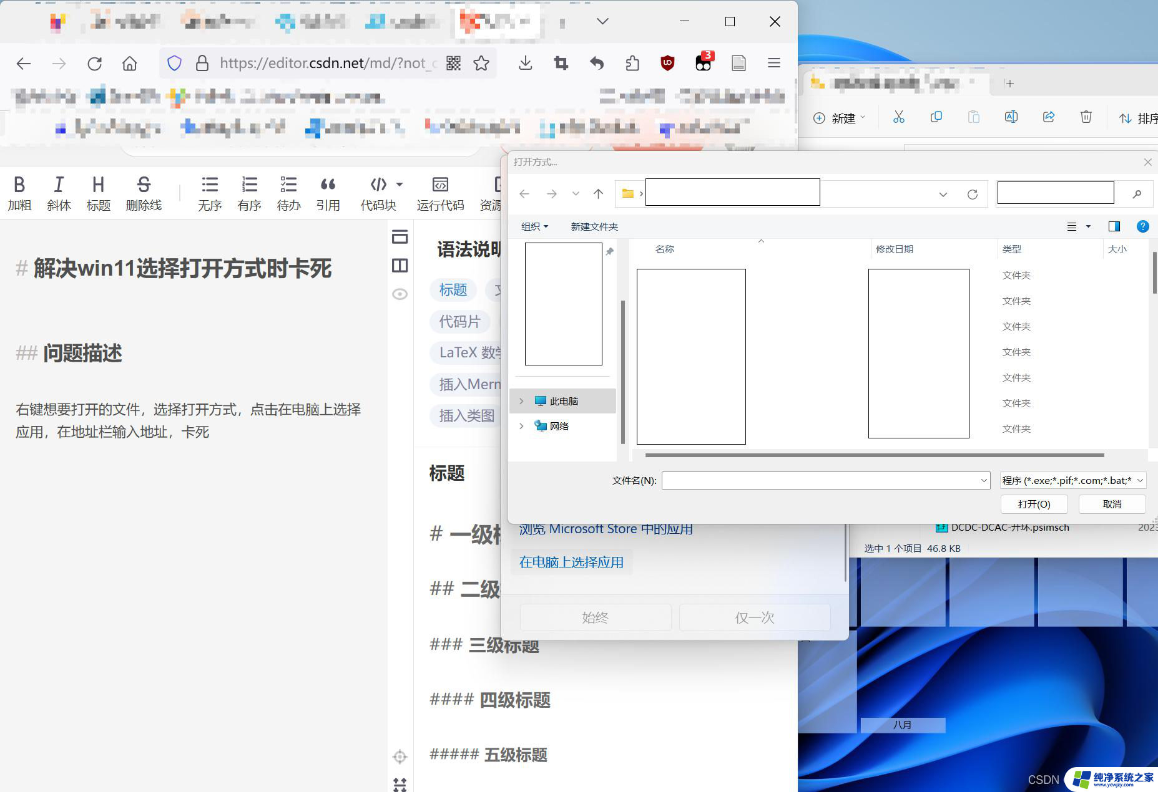1158x792 pixels.
Task: Go up one folder in Open With dialog
Action: (598, 194)
